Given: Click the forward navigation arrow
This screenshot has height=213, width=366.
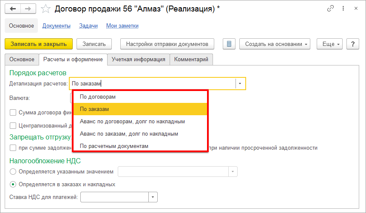Looking at the screenshot, I should (28, 9).
